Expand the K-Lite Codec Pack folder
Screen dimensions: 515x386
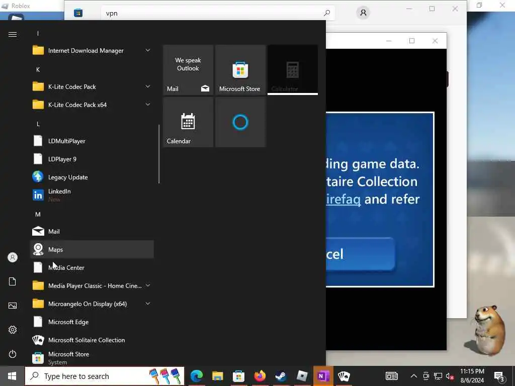pos(92,86)
